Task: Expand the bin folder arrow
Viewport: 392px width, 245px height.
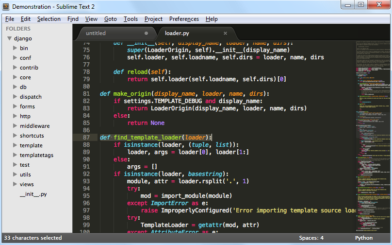Action: pos(15,48)
